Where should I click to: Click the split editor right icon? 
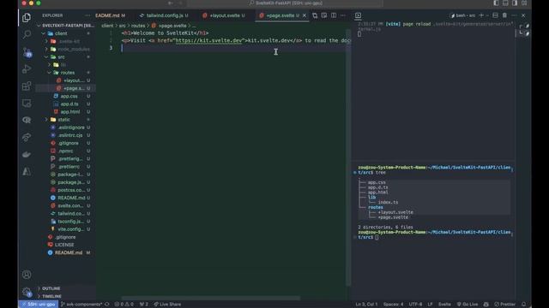point(334,15)
